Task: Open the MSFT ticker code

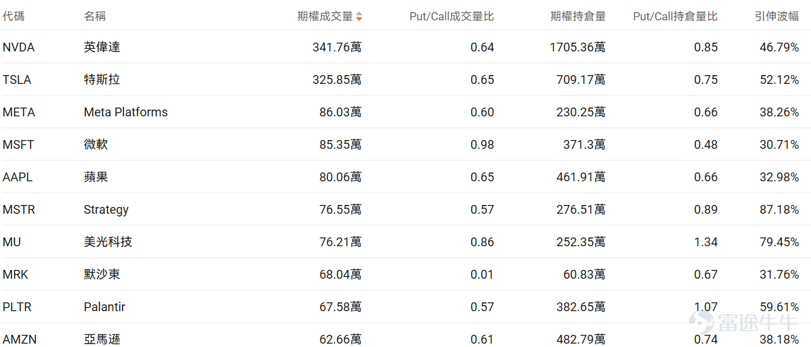Action: coord(18,145)
